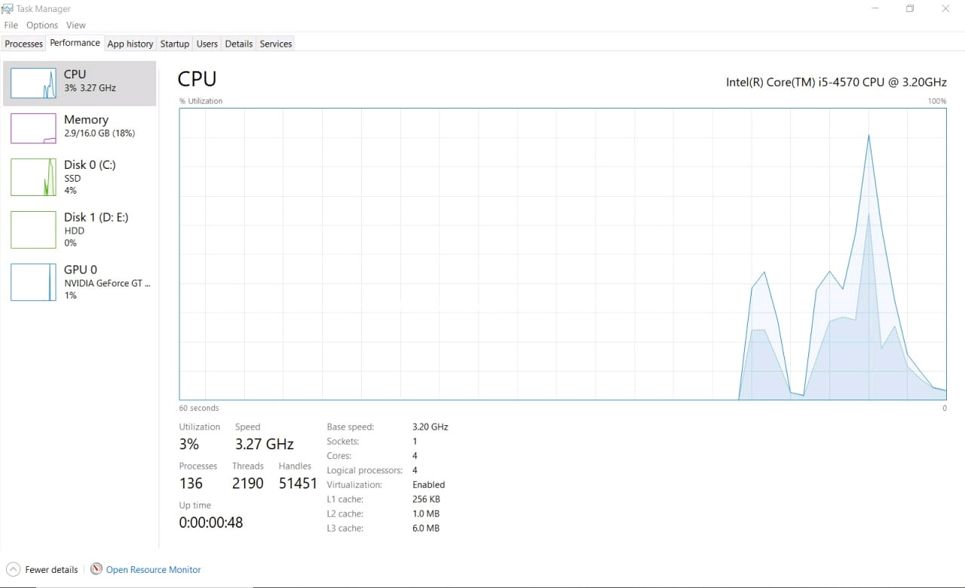Open the Disk 0 (C:) SSD graph

[x=33, y=177]
